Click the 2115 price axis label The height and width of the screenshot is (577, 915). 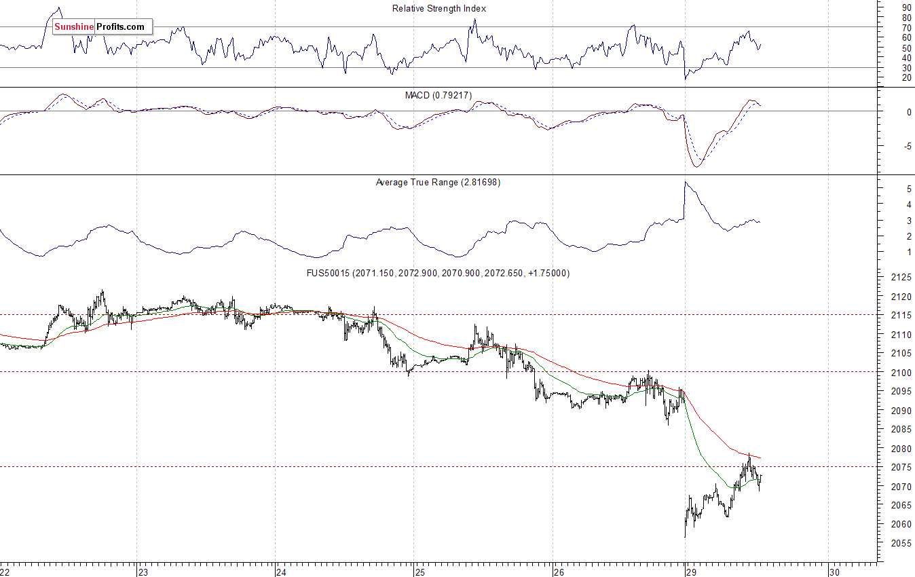(x=901, y=316)
